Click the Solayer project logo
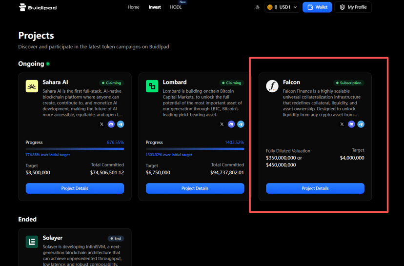 point(32,242)
